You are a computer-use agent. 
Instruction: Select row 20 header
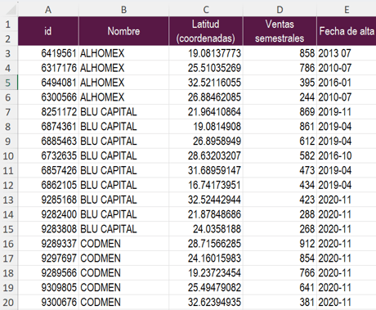[x=9, y=303]
